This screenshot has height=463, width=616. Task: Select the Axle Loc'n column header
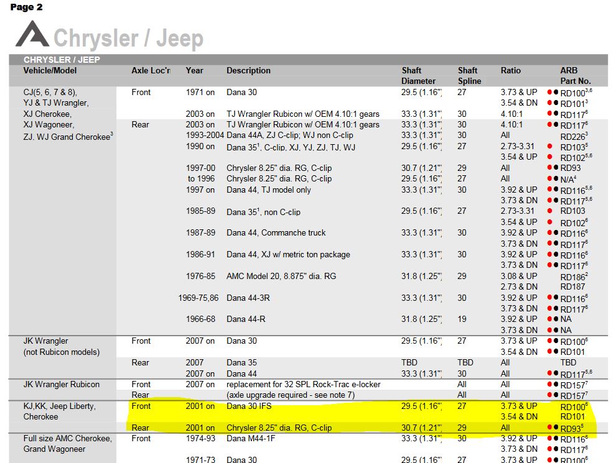(151, 70)
